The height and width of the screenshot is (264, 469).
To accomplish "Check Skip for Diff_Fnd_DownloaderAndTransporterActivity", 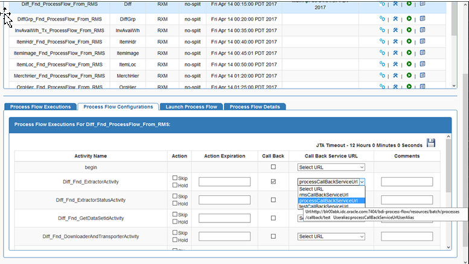I will [174, 232].
